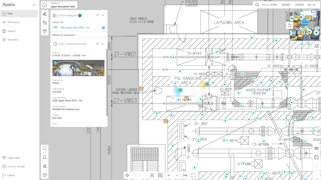Click the survey project P502454 SLR Master Grid
This screenshot has width=321, height=180.
coord(66,109)
